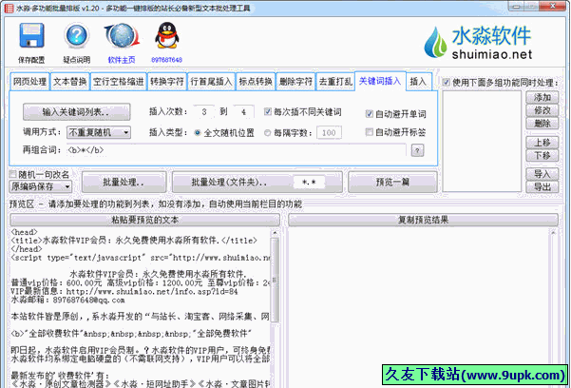Toggle 自动避开单词 checkbox
This screenshot has height=388, width=571.
tap(369, 114)
